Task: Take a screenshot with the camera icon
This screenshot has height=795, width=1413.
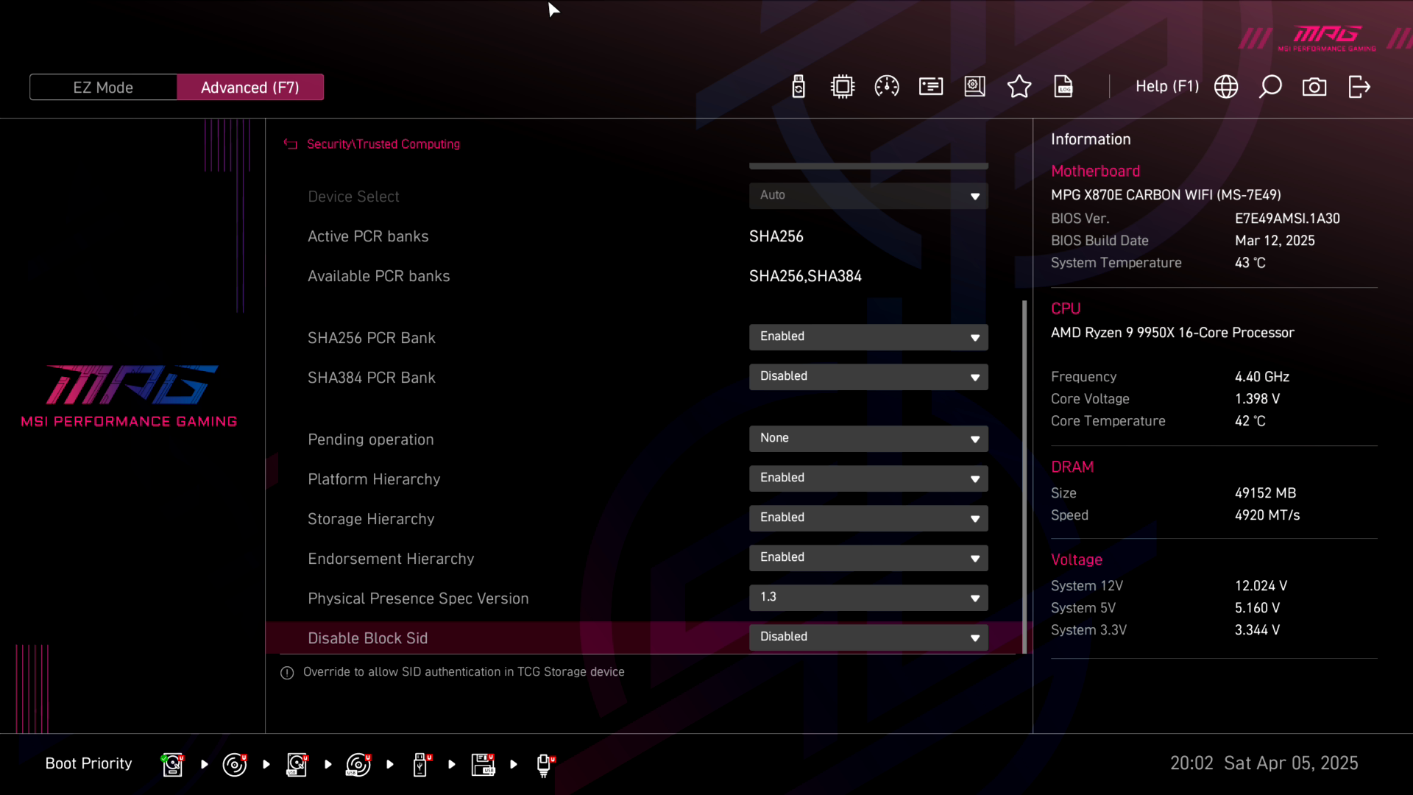Action: 1314,87
